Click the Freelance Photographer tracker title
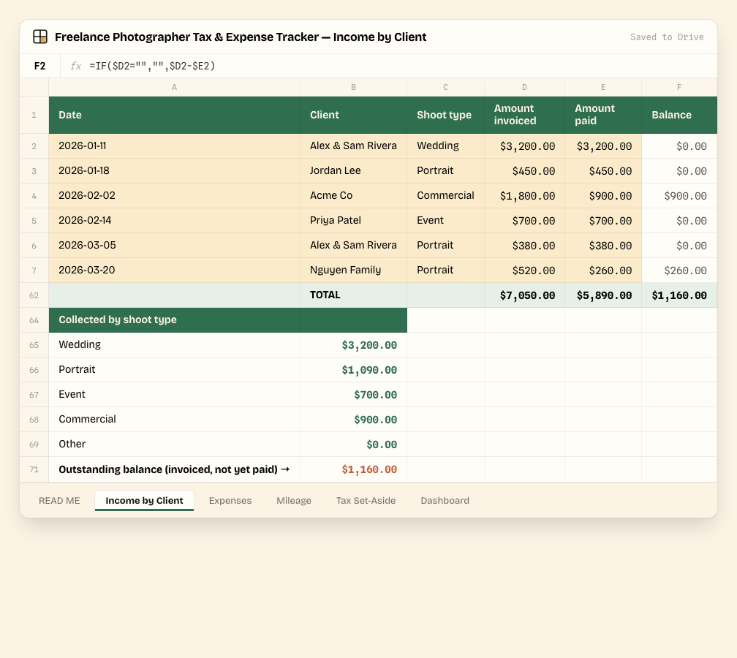Screen dimensions: 737x658 [x=241, y=37]
